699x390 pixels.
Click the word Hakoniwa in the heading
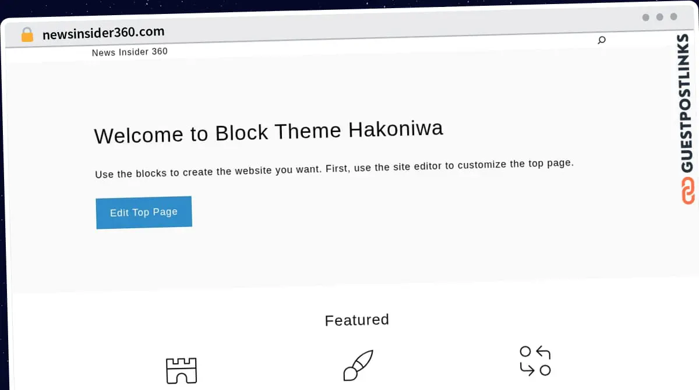click(x=396, y=129)
